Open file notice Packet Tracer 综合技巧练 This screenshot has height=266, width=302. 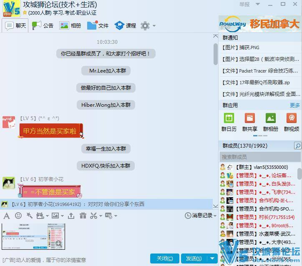260,71
